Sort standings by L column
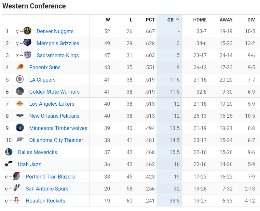The width and height of the screenshot is (260, 211). [131, 20]
